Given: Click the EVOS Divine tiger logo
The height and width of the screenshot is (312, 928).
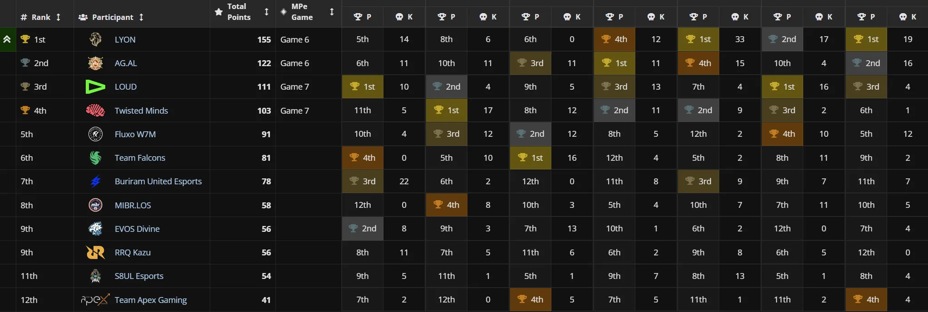Looking at the screenshot, I should tap(95, 229).
